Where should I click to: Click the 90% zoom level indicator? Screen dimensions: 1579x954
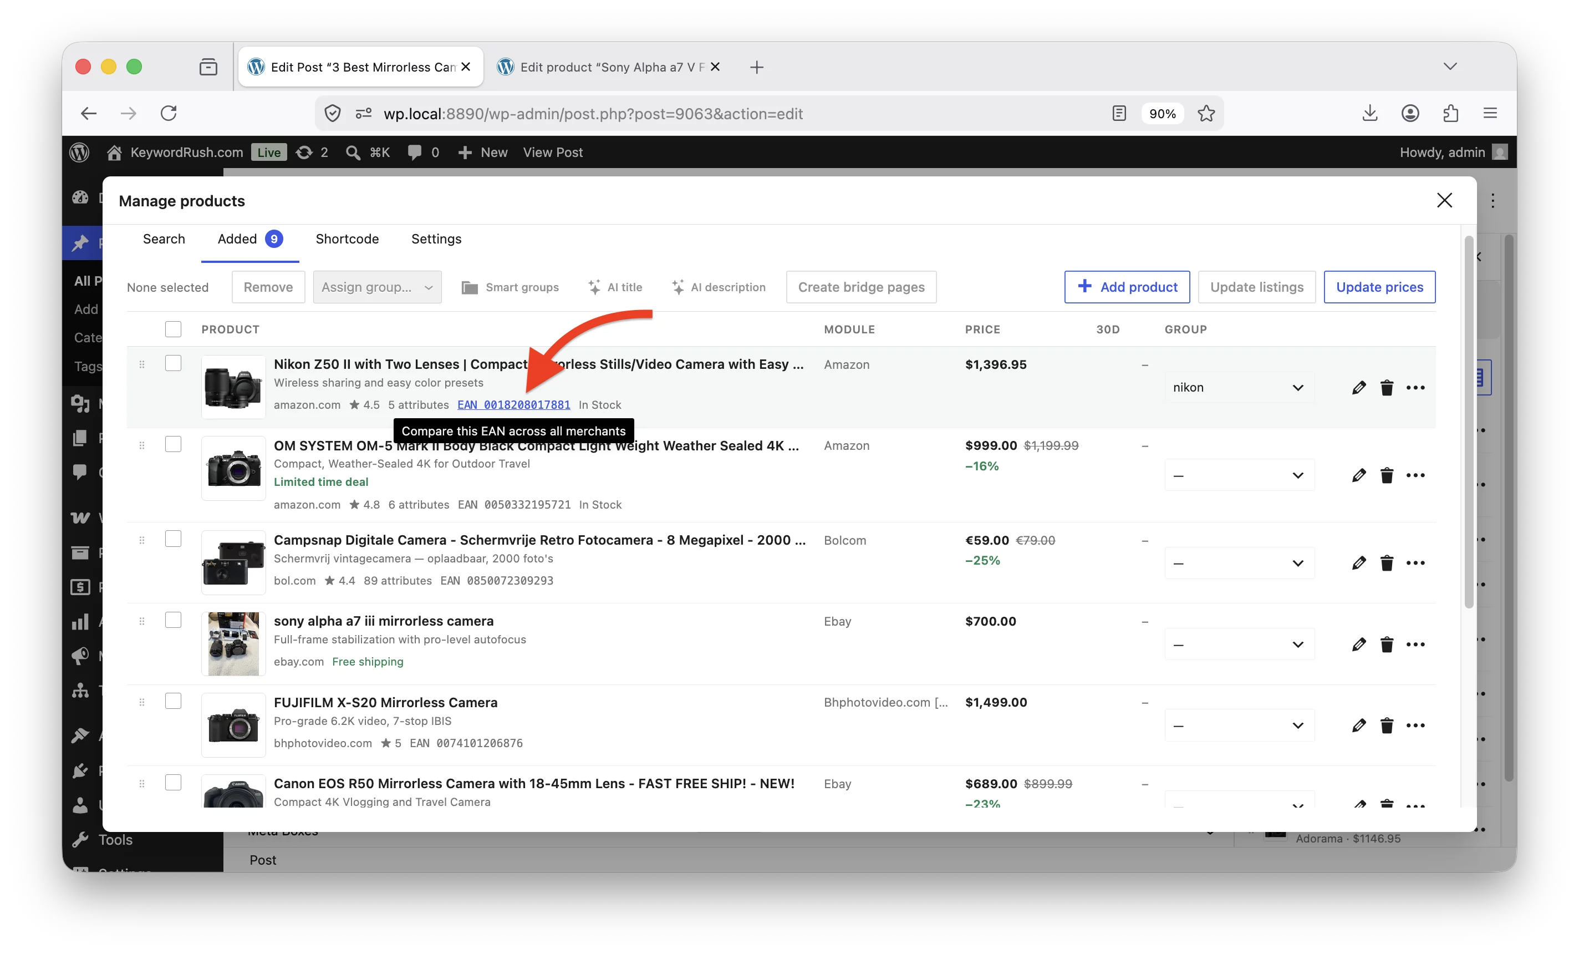(x=1162, y=114)
